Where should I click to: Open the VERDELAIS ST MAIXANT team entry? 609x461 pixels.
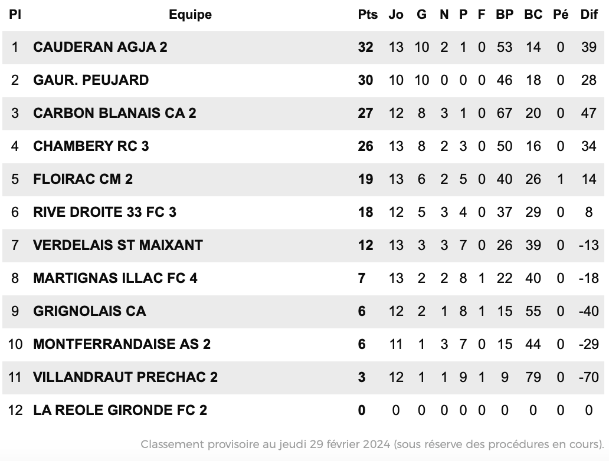click(x=118, y=245)
